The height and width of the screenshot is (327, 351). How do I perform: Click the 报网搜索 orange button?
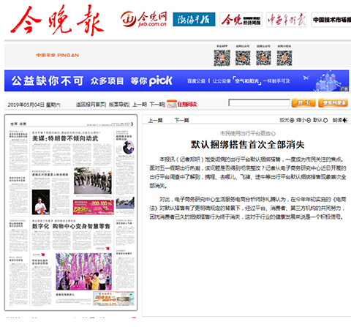(x=333, y=103)
